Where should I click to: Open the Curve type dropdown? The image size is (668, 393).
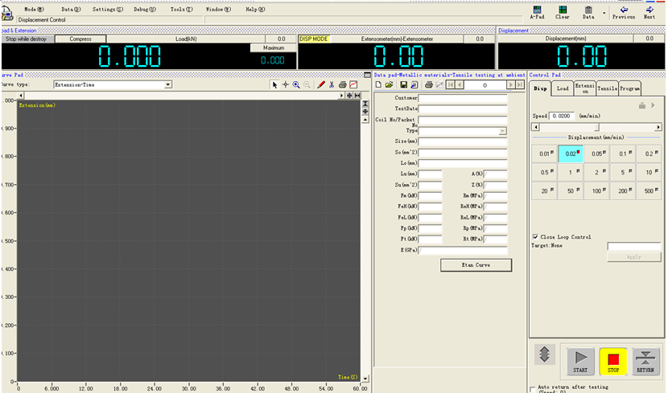coord(168,84)
